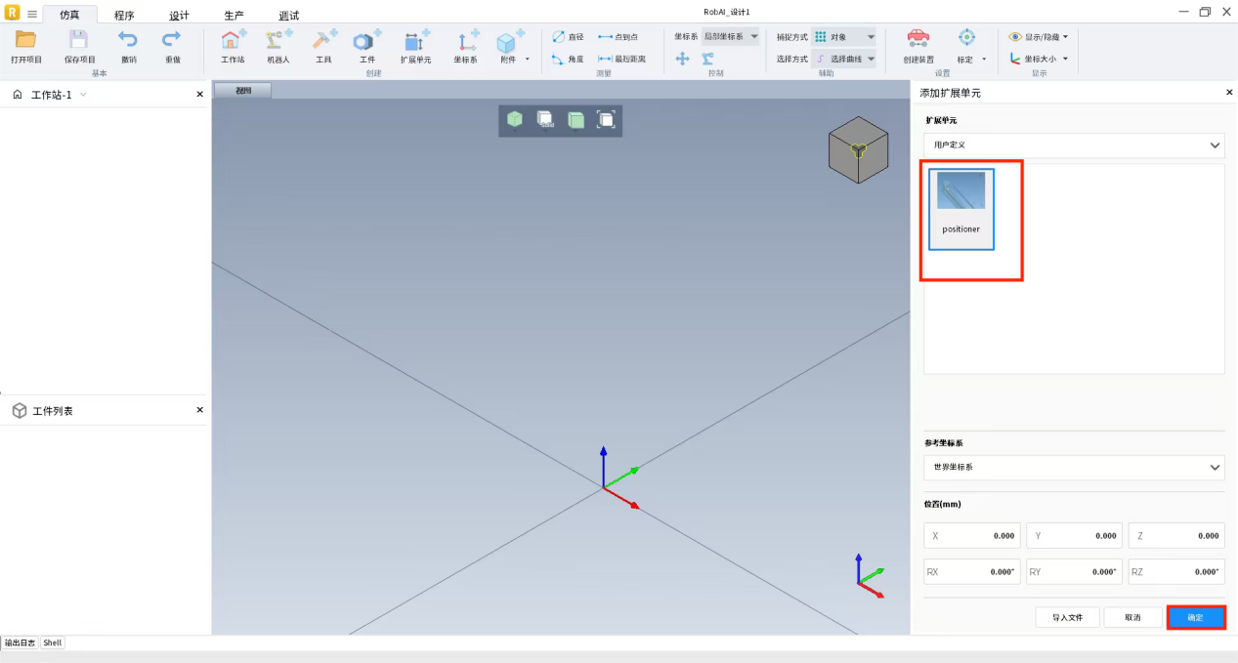Viewport: 1238px width, 663px height.
Task: Open the Capture Mode (对象) dropdown
Action: 843,37
